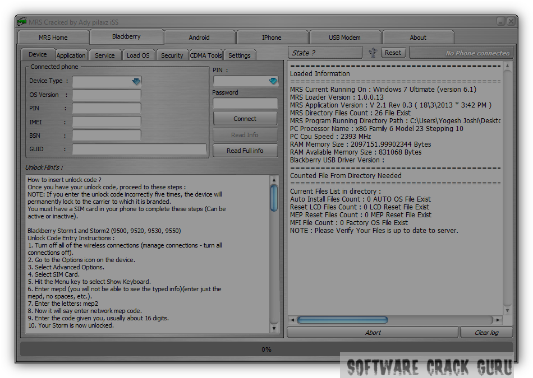Screen dimensions: 533x378
Task: Click 'MRS Directory Files Count : 26 File Exist'
Action: pyautogui.click(x=350, y=113)
